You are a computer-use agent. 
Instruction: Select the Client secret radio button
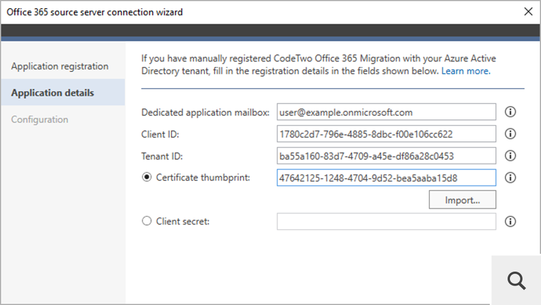point(147,221)
